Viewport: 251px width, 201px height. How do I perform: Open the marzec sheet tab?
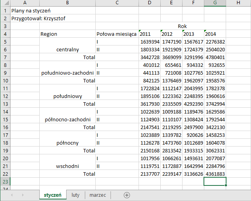tap(98, 195)
